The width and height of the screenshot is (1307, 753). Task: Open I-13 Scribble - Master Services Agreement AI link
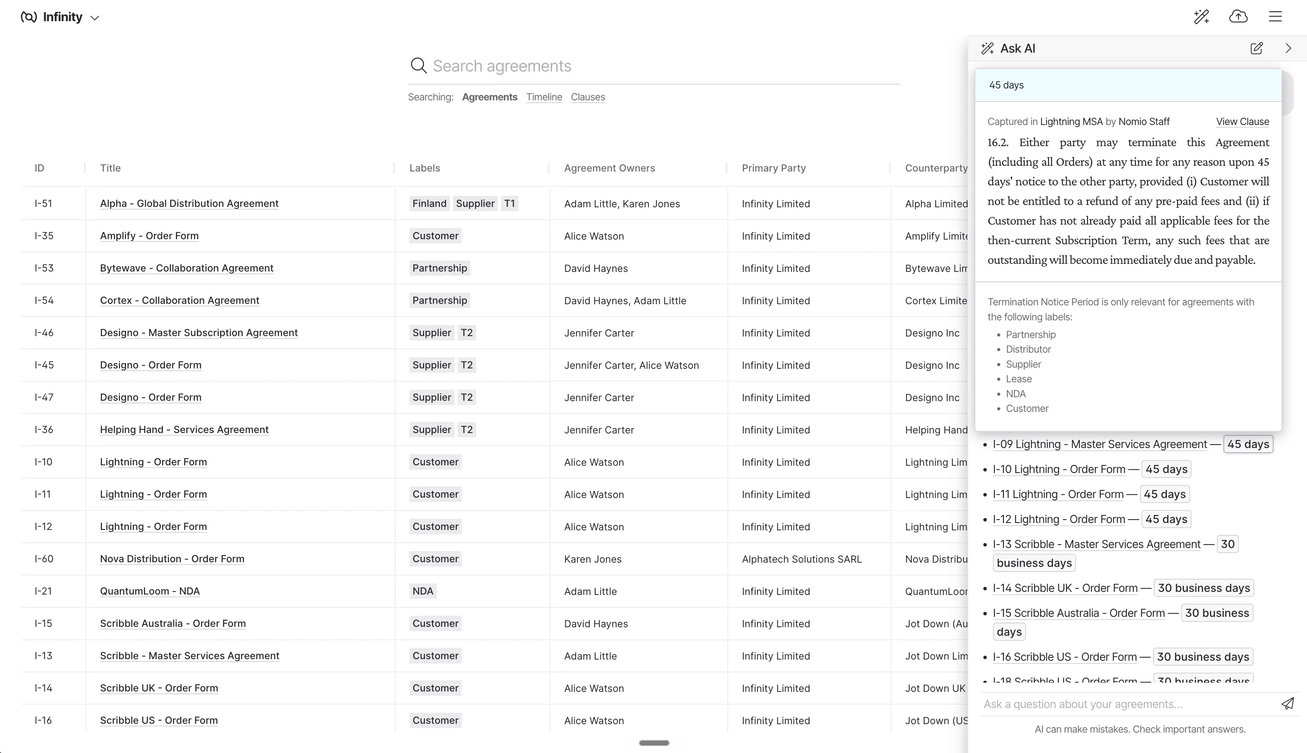point(1096,544)
